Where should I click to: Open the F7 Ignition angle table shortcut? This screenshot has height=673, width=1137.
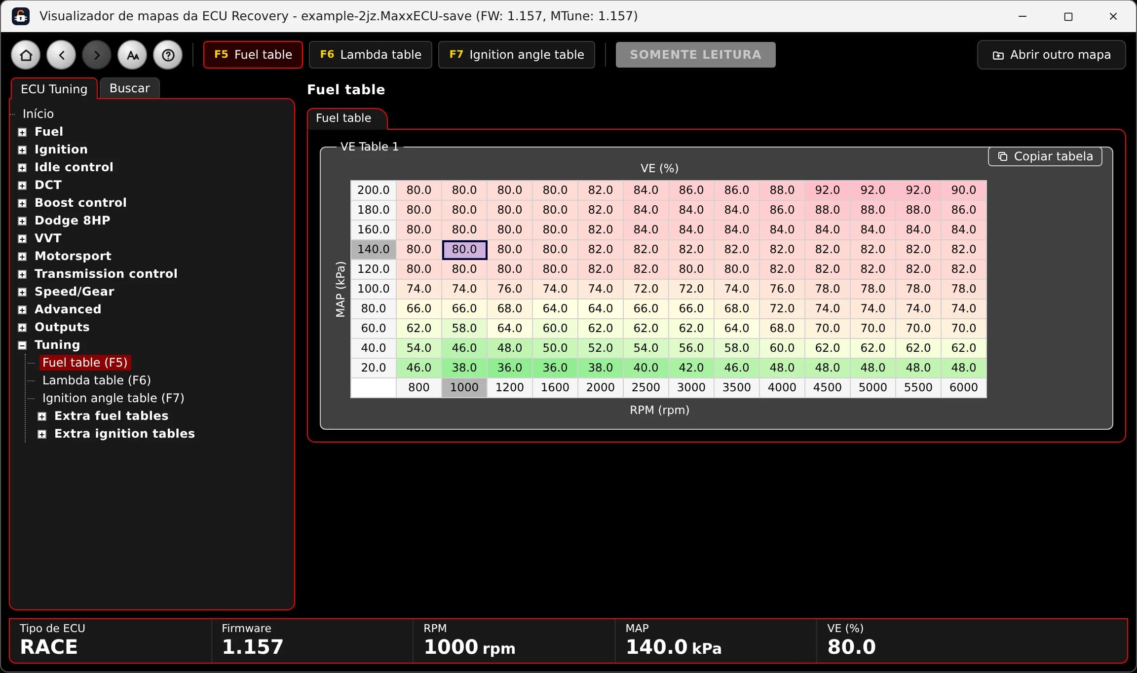[517, 55]
